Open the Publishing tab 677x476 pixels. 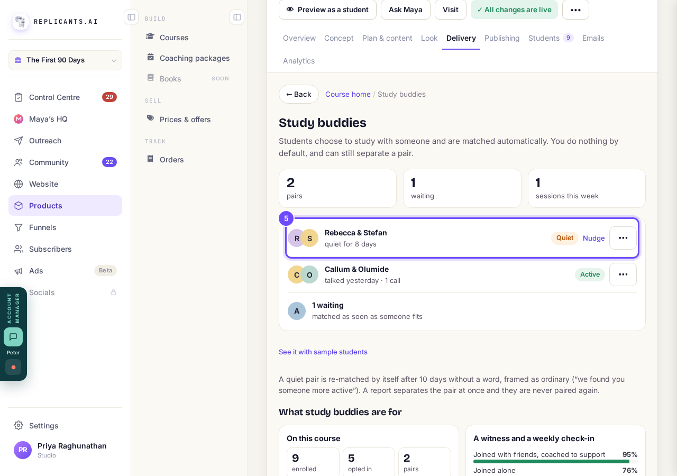click(x=502, y=38)
